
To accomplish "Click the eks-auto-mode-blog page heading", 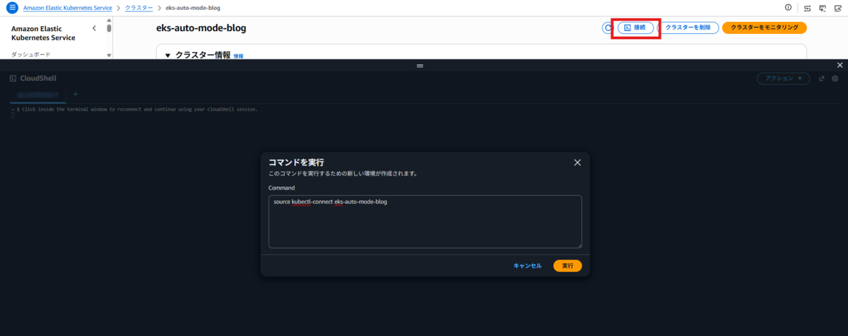I will tap(201, 28).
